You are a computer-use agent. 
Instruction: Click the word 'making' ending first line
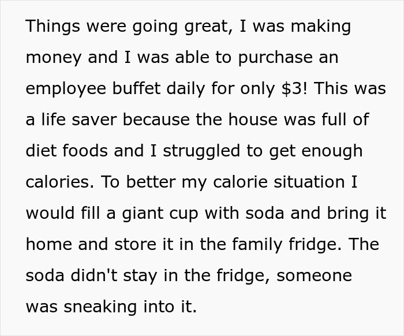[321, 27]
